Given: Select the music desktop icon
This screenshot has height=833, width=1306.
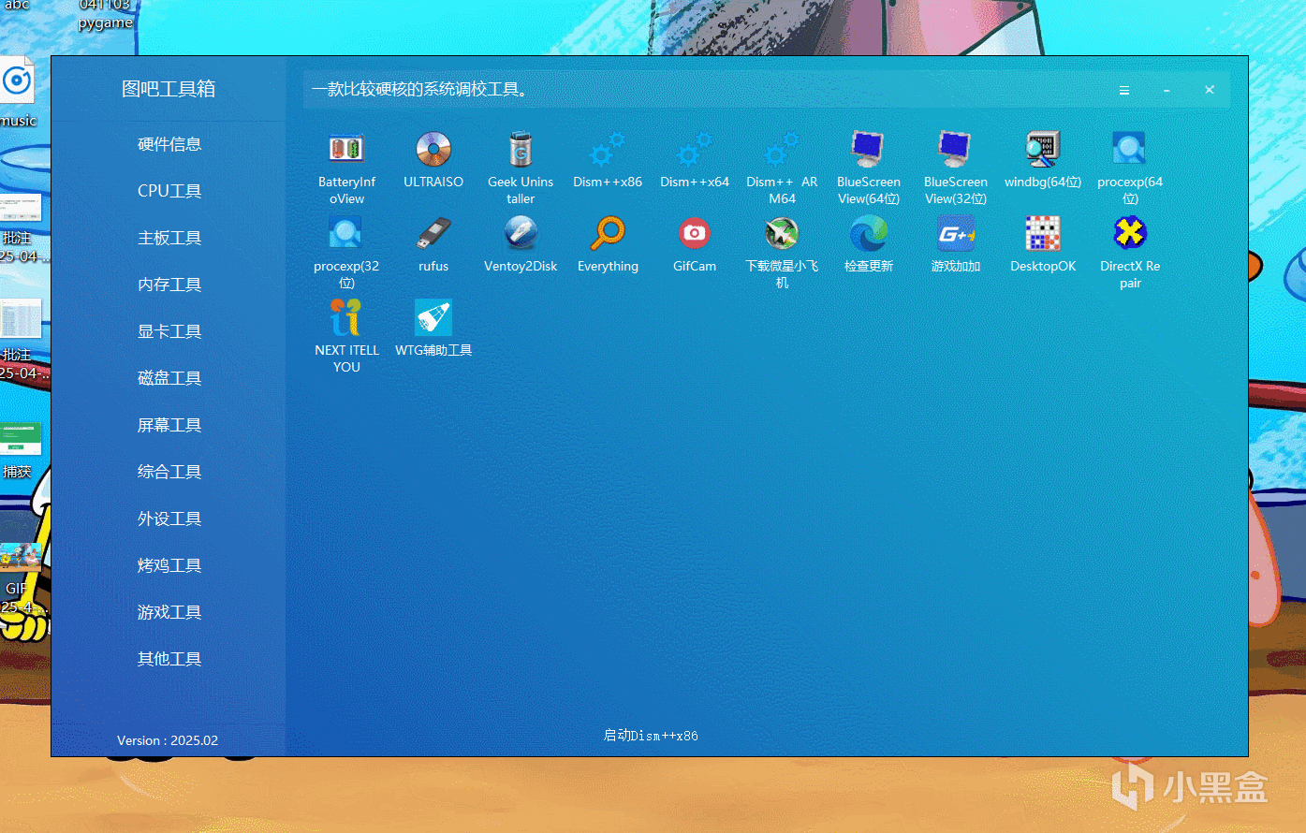Looking at the screenshot, I should 18,94.
